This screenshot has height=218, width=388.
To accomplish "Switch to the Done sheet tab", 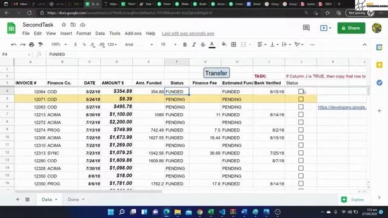I will click(73, 199).
